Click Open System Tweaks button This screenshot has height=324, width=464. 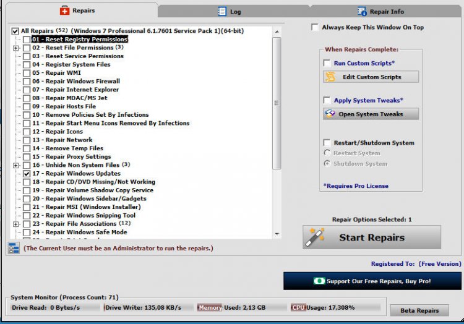(x=371, y=114)
